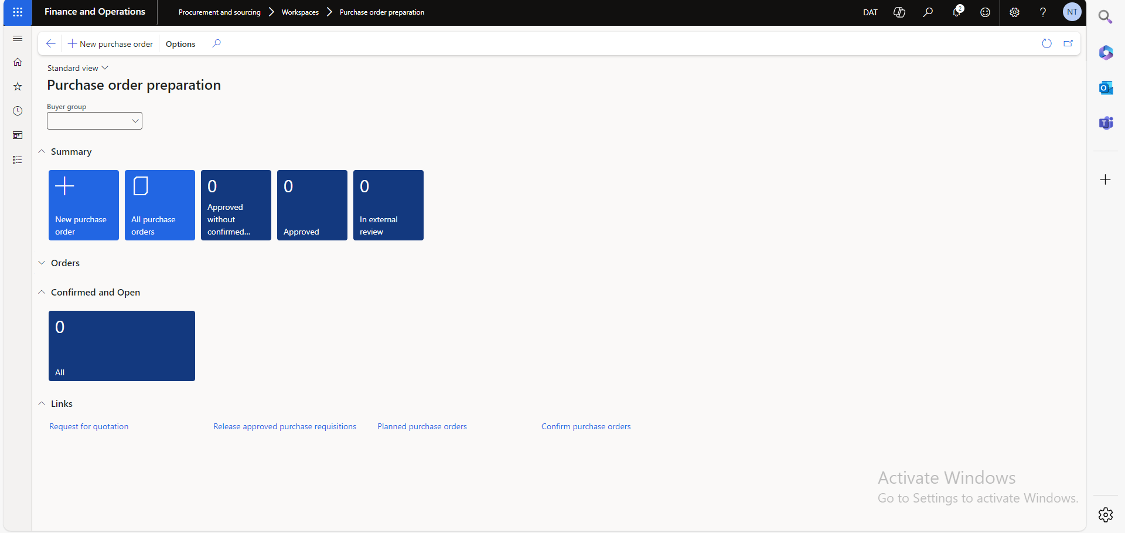Click New purchase order toolbar button

click(110, 44)
